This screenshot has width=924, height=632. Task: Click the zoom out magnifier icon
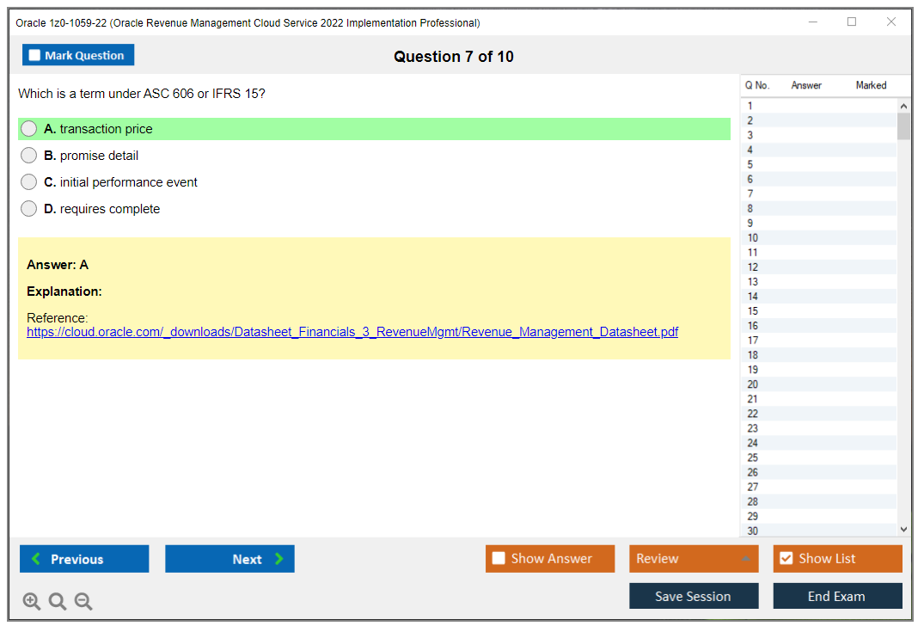pos(83,602)
